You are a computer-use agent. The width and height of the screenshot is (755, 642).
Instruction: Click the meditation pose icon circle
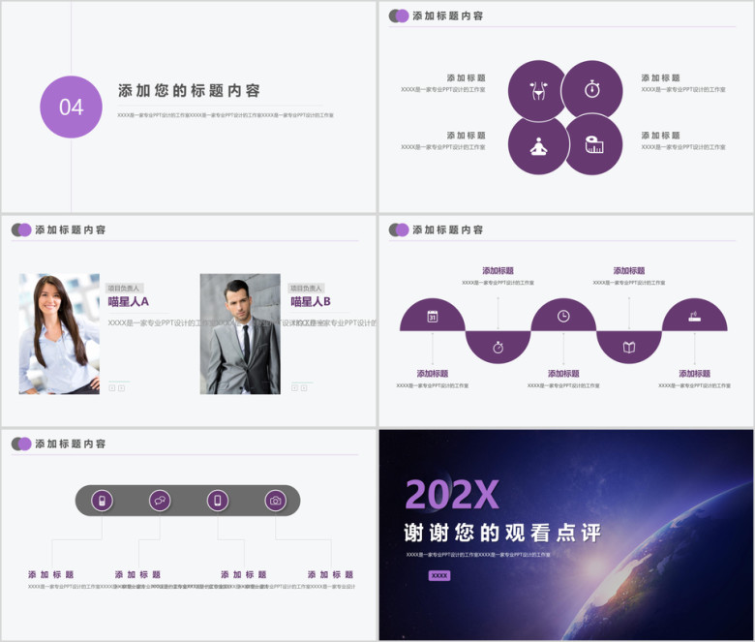point(538,145)
